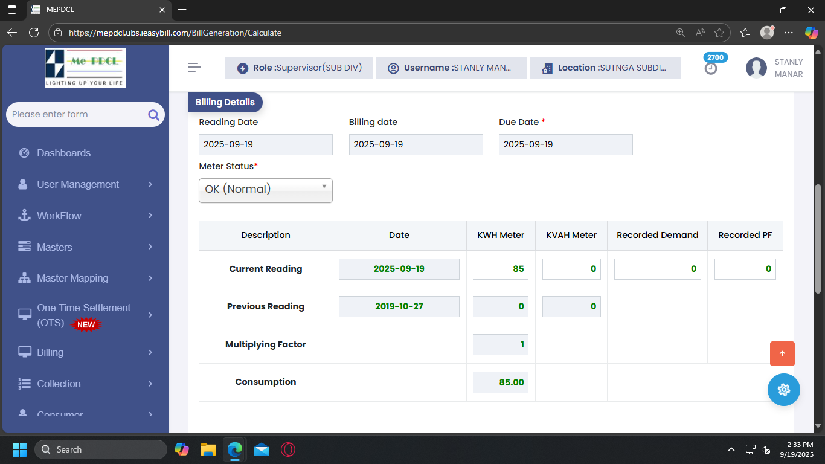Click the hamburger menu toggle icon
The image size is (825, 464).
[194, 68]
